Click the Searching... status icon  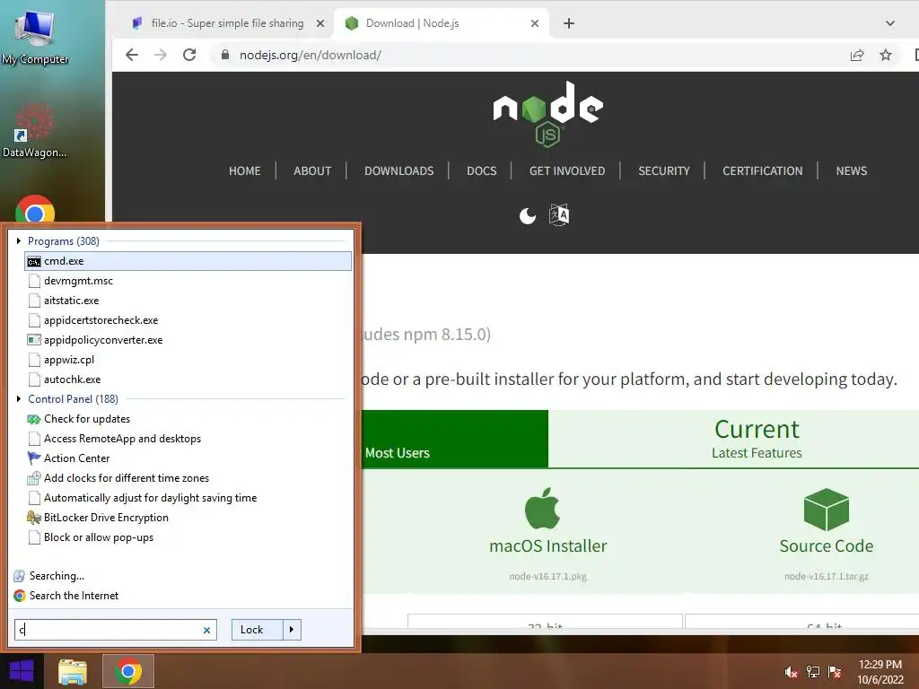click(20, 576)
